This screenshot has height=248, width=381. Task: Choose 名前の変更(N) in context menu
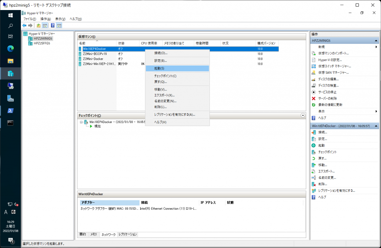(x=177, y=101)
